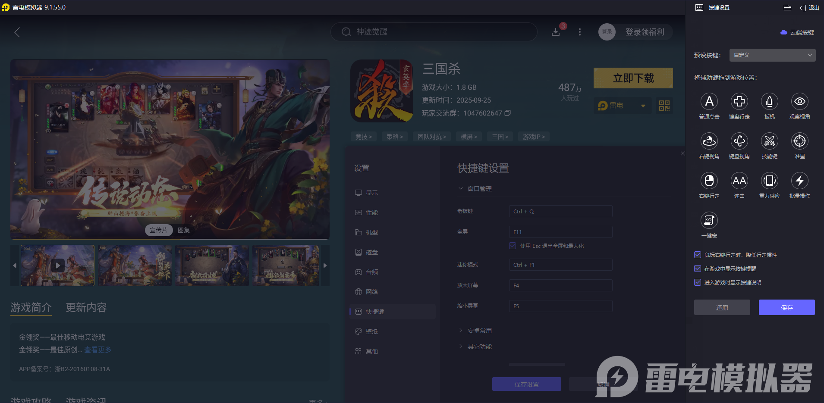Select the 重力感应 gravity sensor tool
The width and height of the screenshot is (824, 403).
(770, 181)
